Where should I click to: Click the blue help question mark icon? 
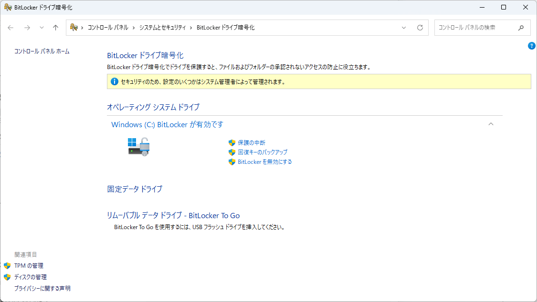click(x=532, y=46)
